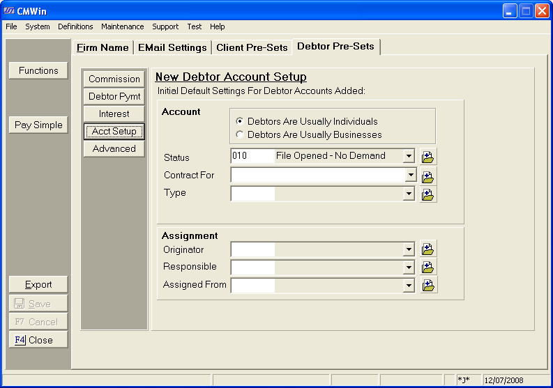
Task: Click the folder icon beside Type field
Action: pos(428,194)
